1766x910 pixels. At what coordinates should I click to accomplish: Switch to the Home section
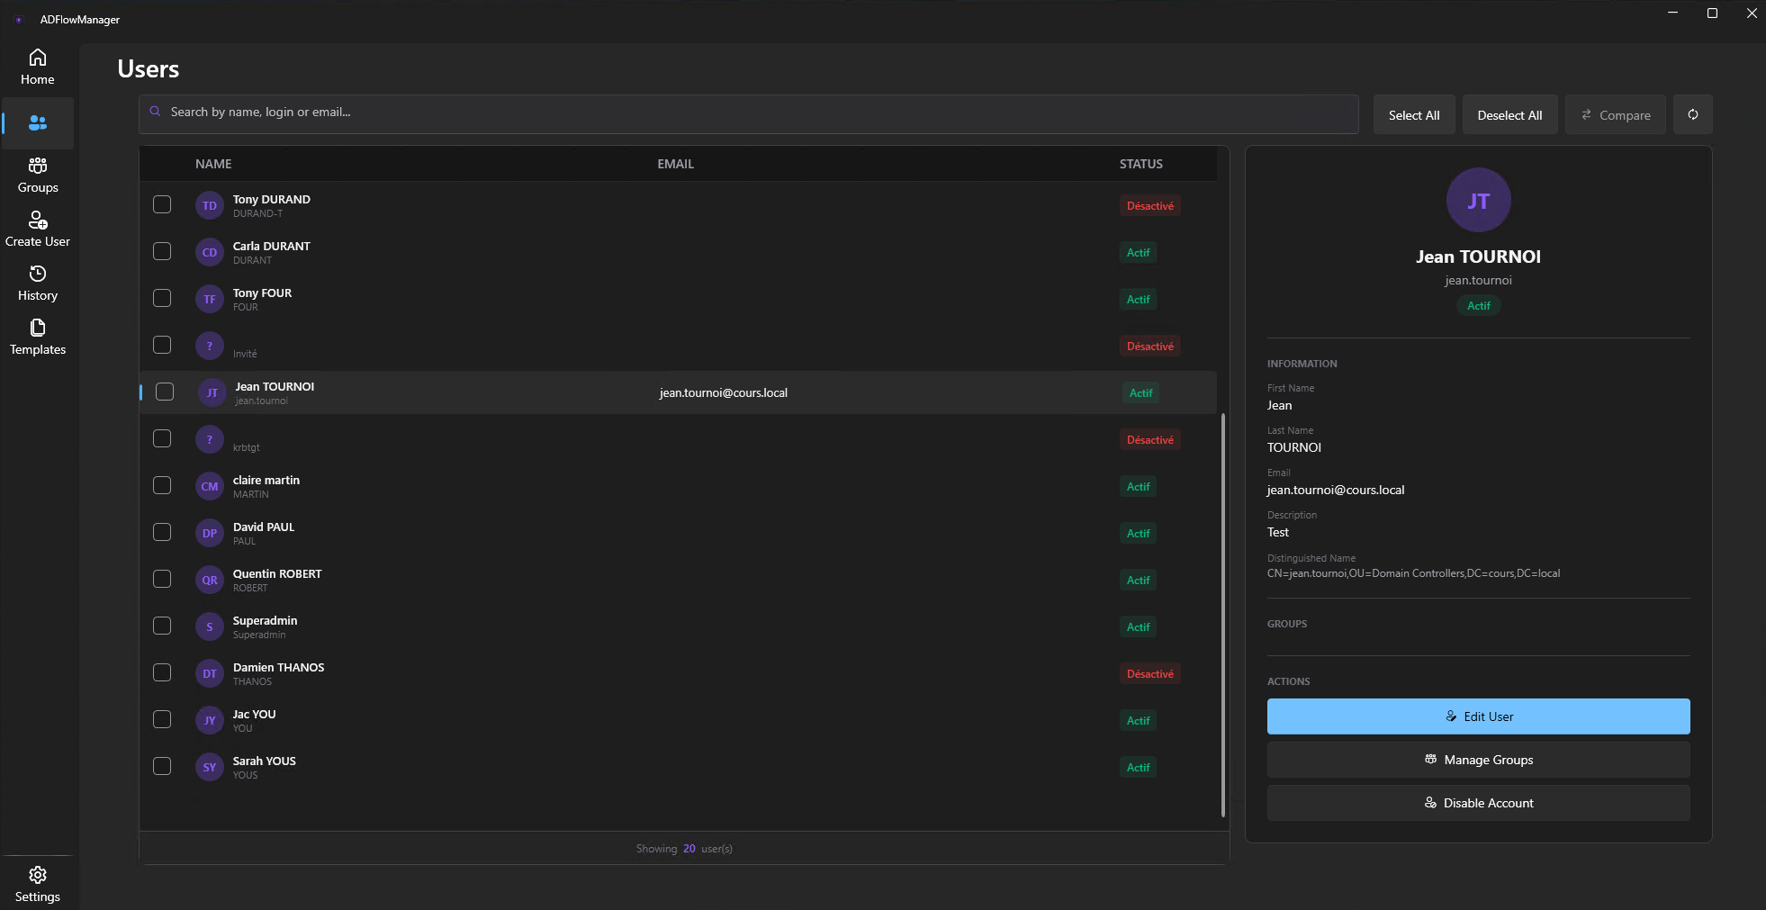[37, 67]
